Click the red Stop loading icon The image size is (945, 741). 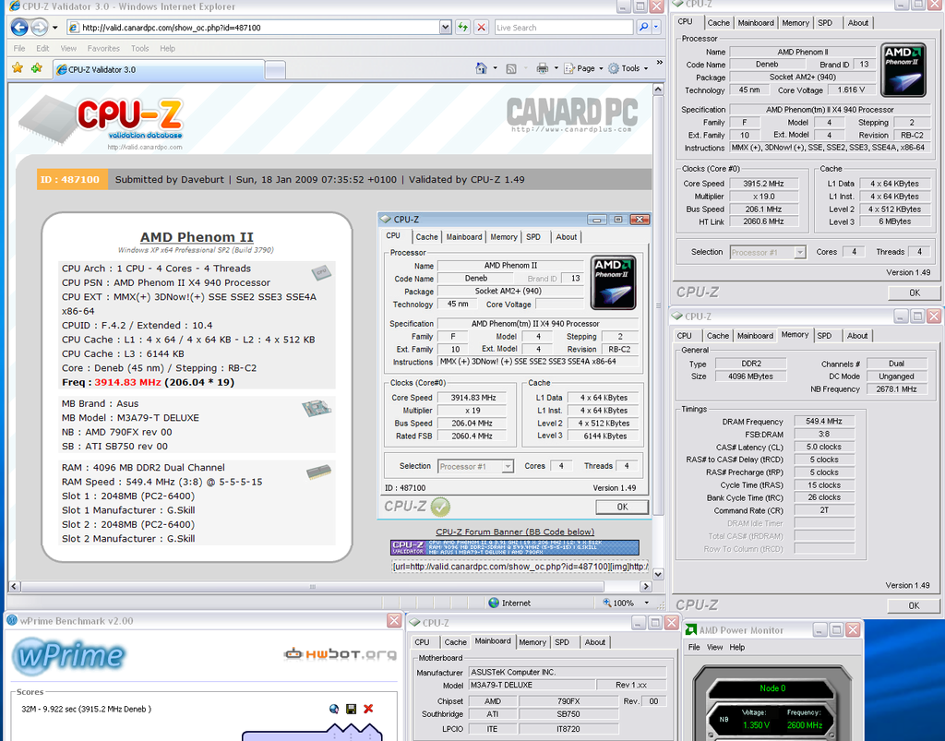click(x=481, y=27)
